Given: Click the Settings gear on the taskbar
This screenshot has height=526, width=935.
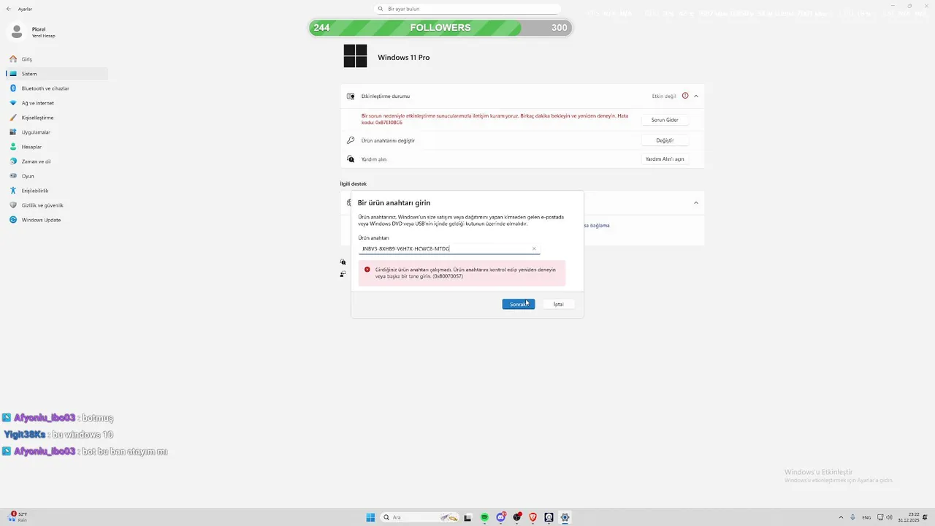Looking at the screenshot, I should pos(565,517).
